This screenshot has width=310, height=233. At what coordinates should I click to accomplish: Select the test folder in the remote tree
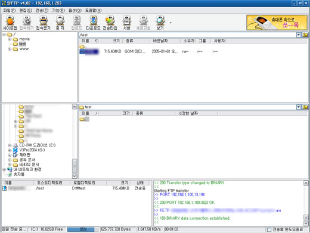pos(20,44)
